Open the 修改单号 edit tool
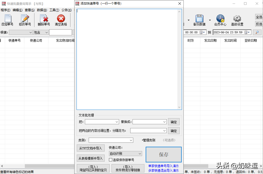Viewport: 263px width, 174px height. click(25, 20)
